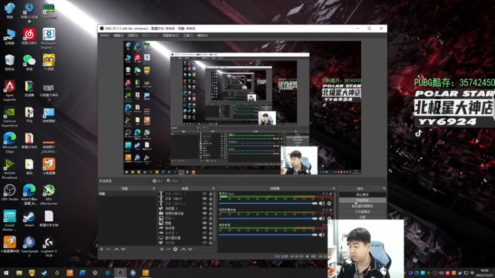Open the TeamSpeak 3 desktop icon

coord(29,246)
